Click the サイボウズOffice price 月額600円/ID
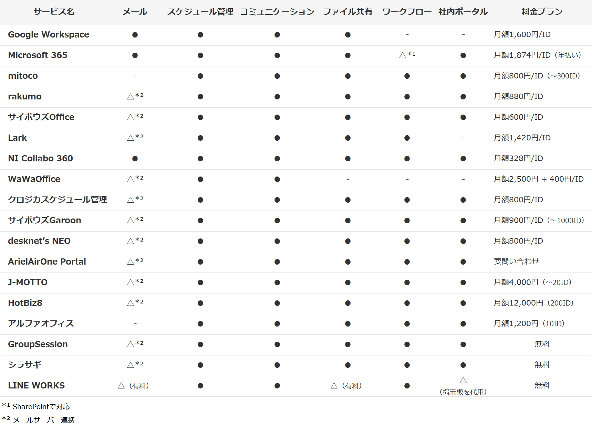The image size is (592, 427). [x=518, y=117]
